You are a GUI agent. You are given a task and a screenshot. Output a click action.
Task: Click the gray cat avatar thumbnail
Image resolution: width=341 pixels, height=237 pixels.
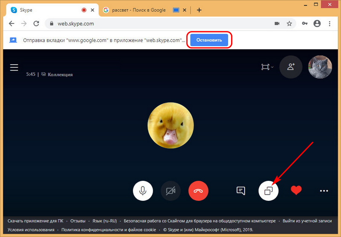(x=320, y=67)
